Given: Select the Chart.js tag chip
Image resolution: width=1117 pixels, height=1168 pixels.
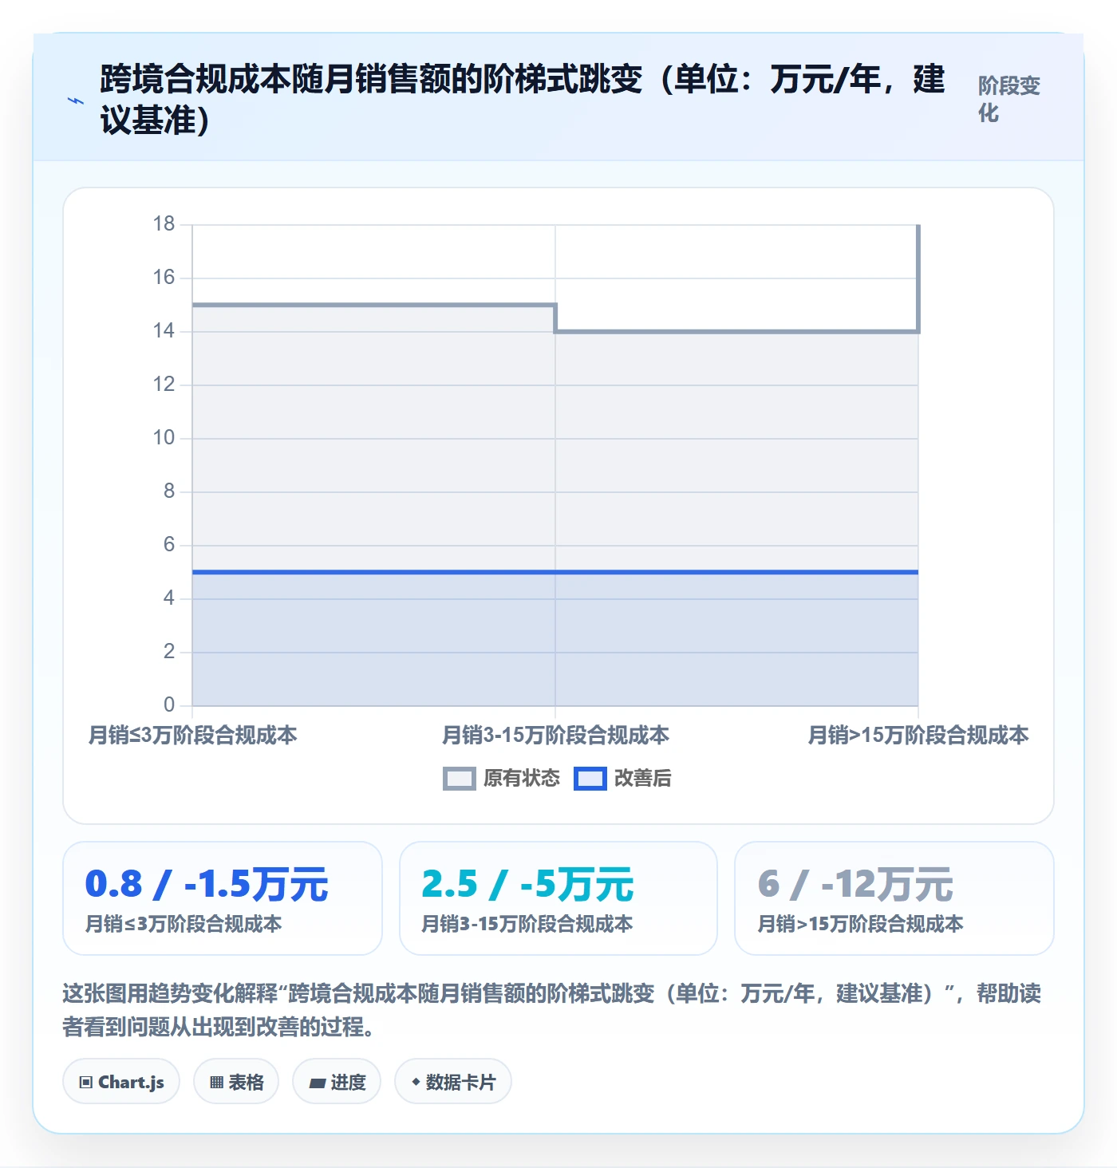Looking at the screenshot, I should point(121,1082).
